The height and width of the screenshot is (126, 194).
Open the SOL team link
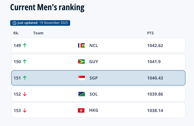pyautogui.click(x=94, y=94)
